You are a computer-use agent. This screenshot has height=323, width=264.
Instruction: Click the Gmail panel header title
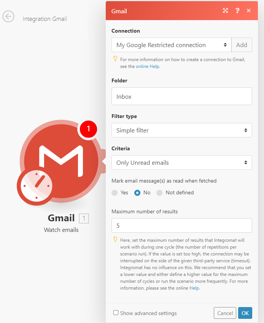click(119, 11)
